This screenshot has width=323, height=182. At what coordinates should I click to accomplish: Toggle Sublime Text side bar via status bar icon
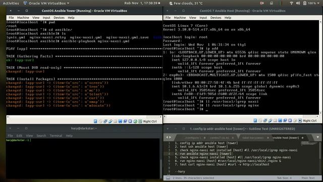click(x=168, y=178)
